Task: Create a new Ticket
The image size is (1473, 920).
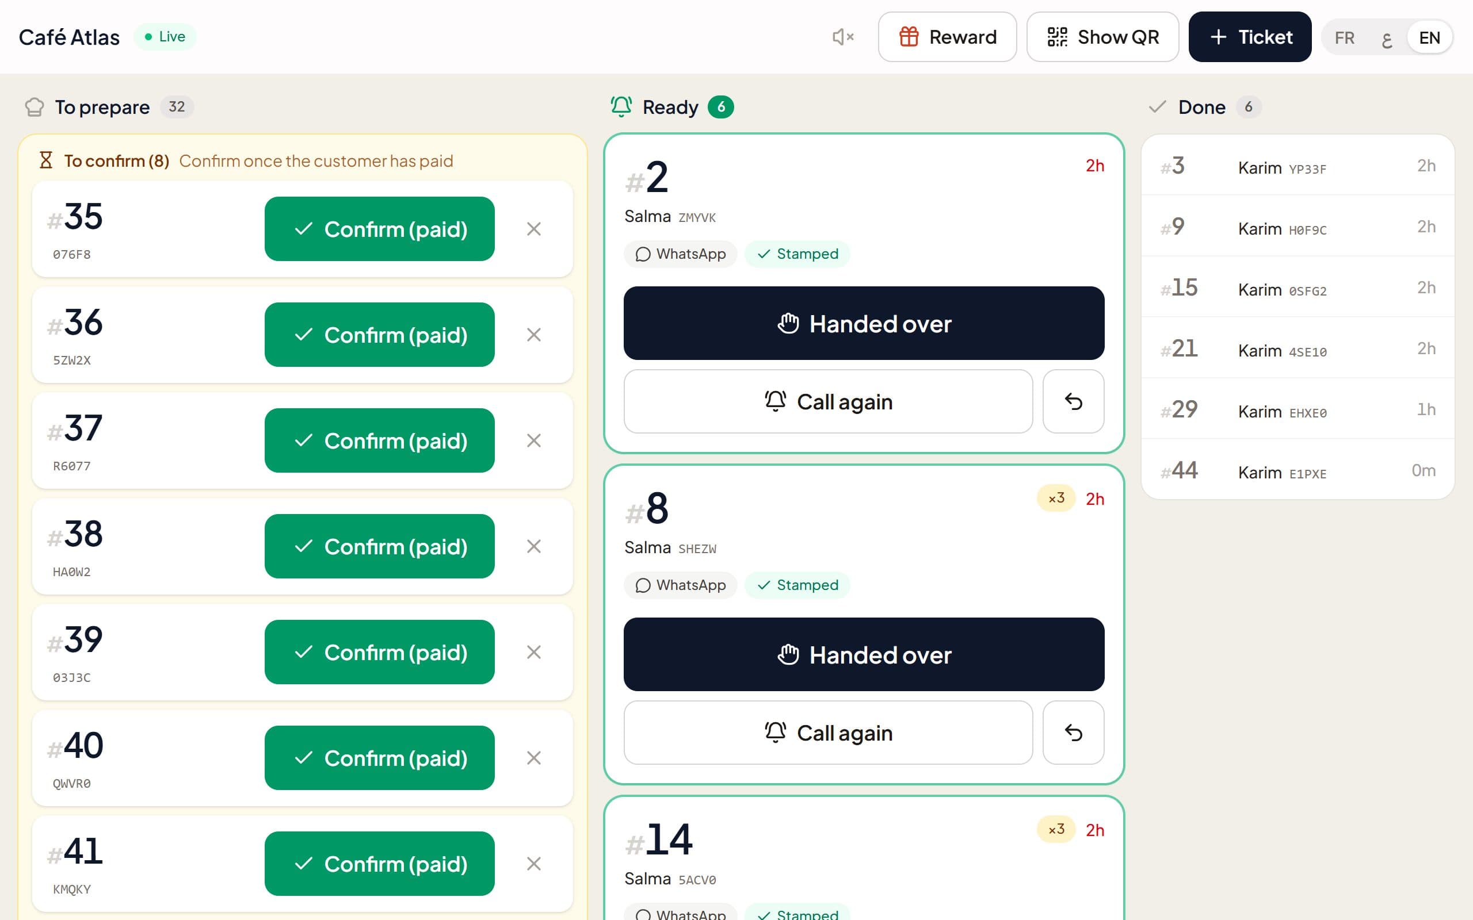Action: [x=1250, y=36]
